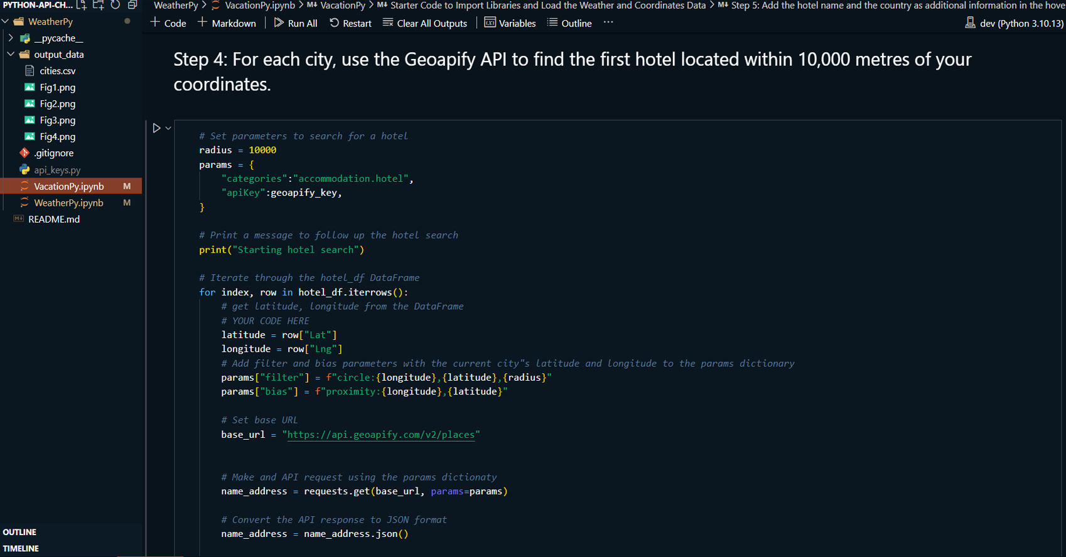Run the hotel search code cell

156,128
